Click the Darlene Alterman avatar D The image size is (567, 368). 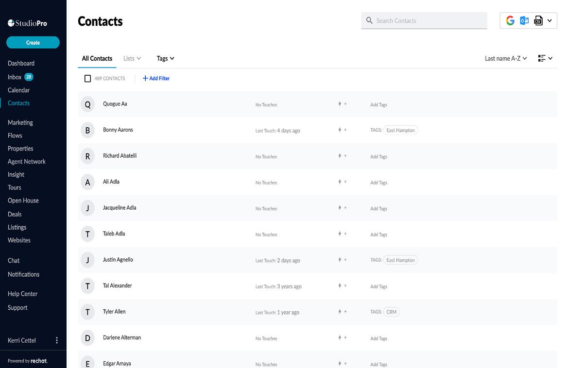click(87, 338)
